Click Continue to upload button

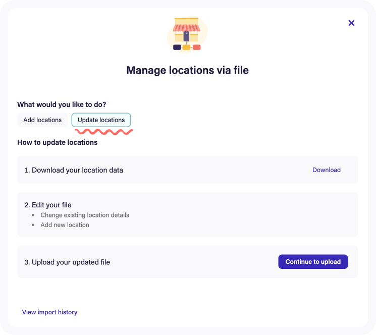click(x=313, y=262)
